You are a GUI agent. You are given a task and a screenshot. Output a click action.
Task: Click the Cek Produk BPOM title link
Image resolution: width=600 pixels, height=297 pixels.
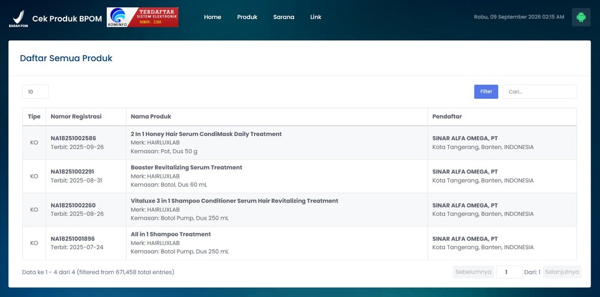[67, 19]
